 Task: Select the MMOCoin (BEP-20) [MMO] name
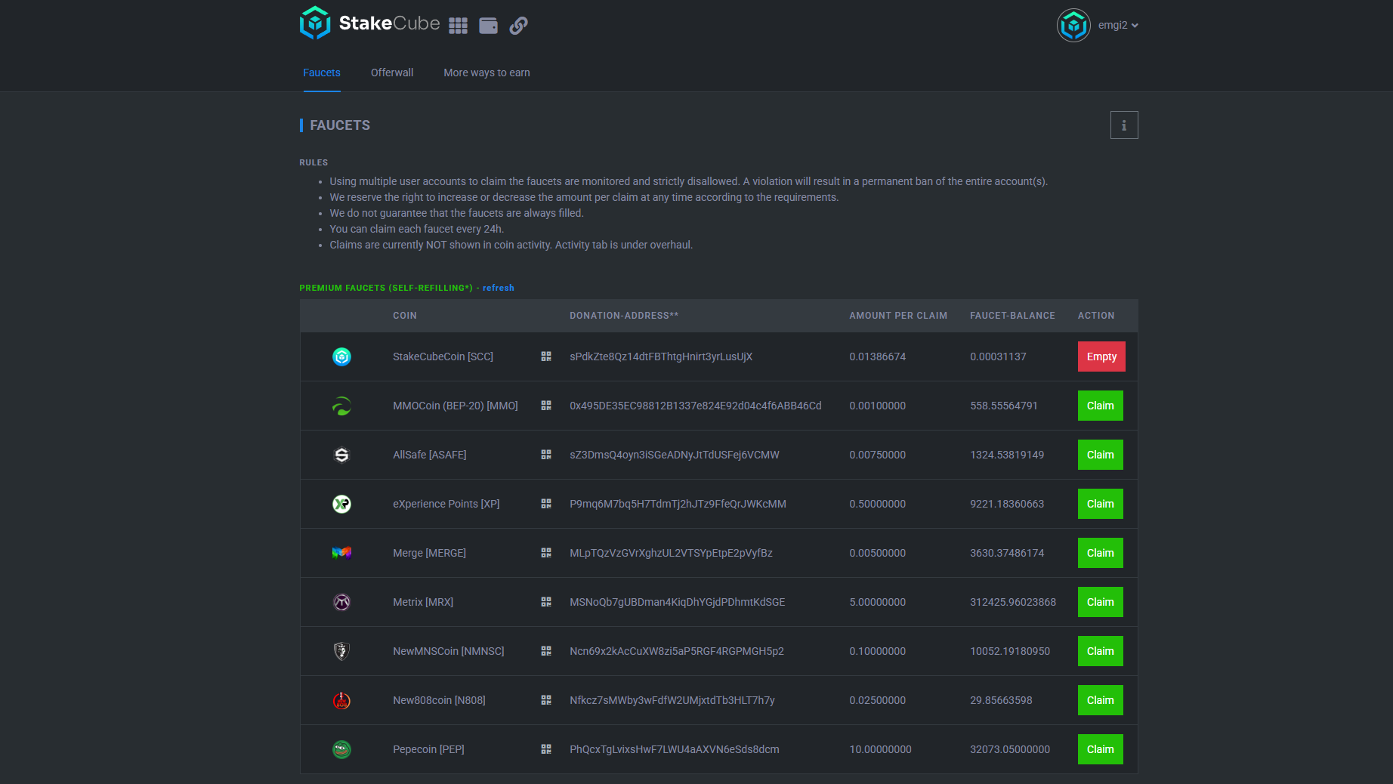pyautogui.click(x=456, y=406)
